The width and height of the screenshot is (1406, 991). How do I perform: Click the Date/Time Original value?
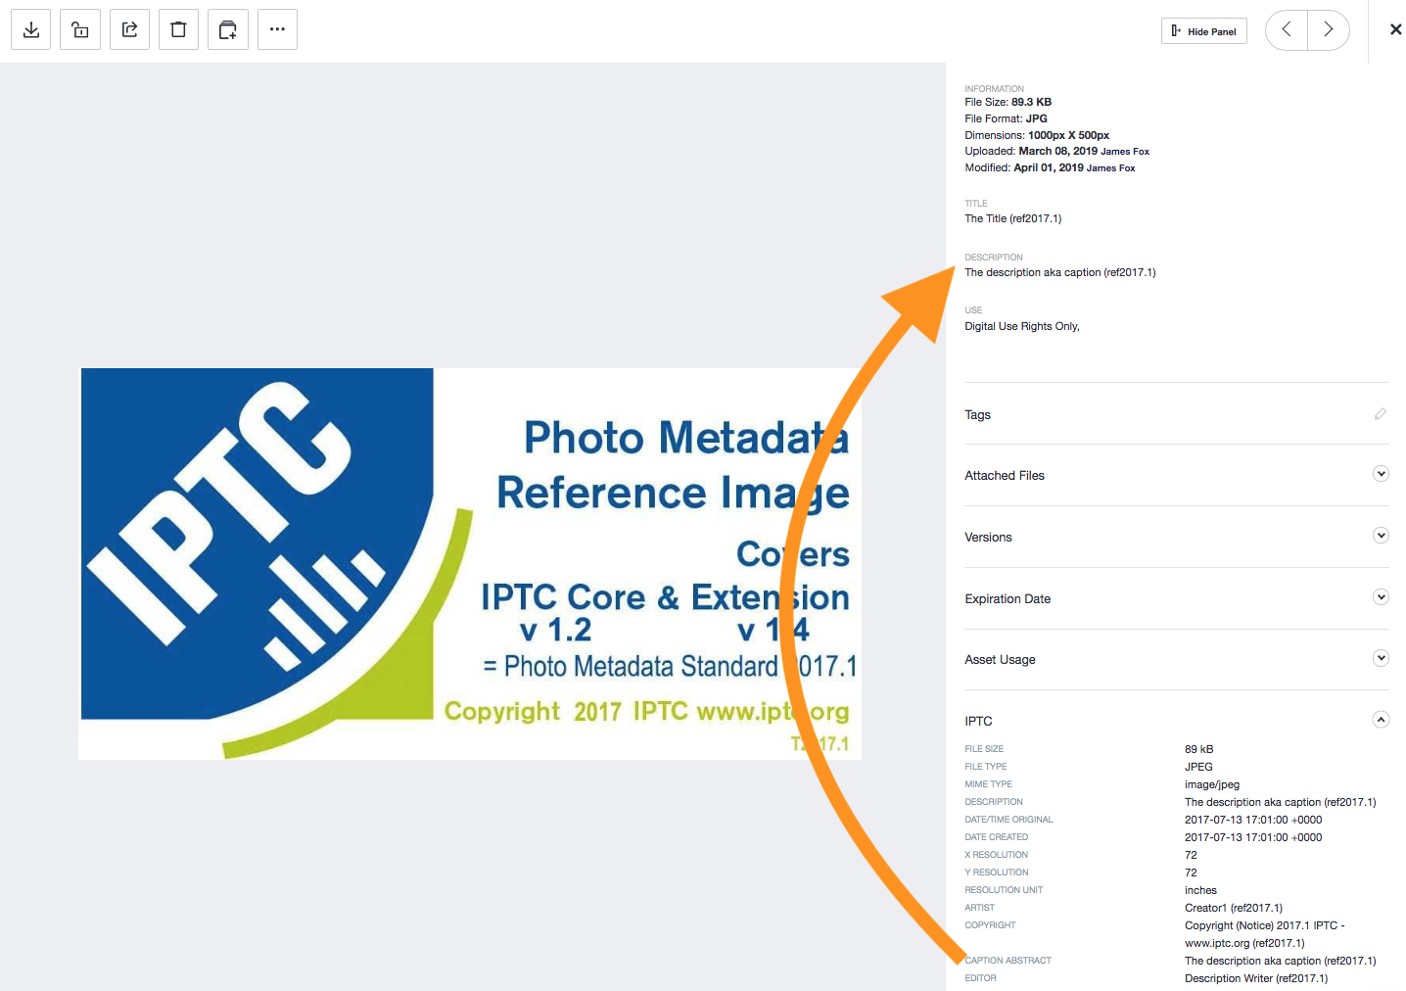pyautogui.click(x=1253, y=820)
